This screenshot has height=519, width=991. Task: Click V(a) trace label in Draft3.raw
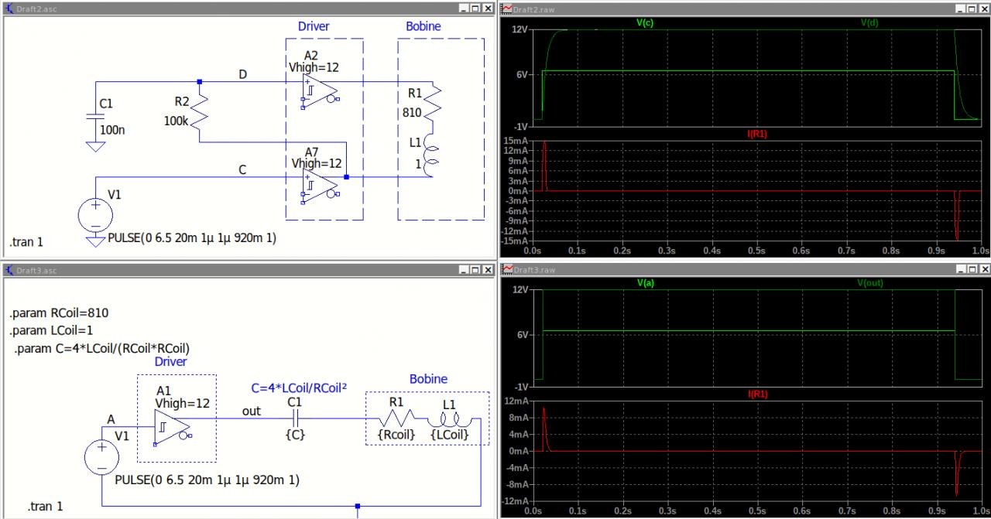pyautogui.click(x=645, y=283)
